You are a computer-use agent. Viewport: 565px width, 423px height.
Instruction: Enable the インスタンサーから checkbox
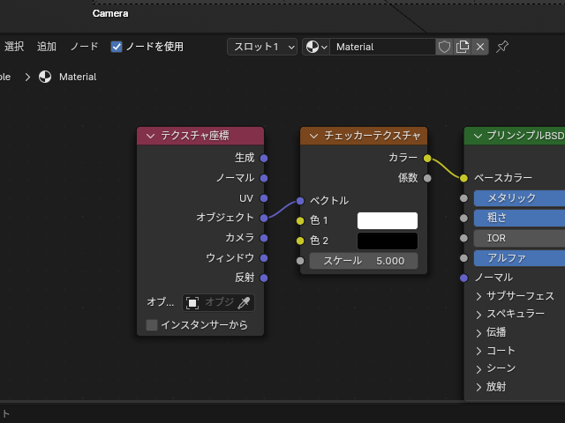tap(152, 325)
